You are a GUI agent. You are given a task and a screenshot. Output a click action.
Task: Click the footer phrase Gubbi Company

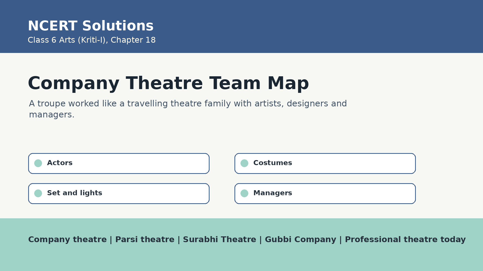300,240
